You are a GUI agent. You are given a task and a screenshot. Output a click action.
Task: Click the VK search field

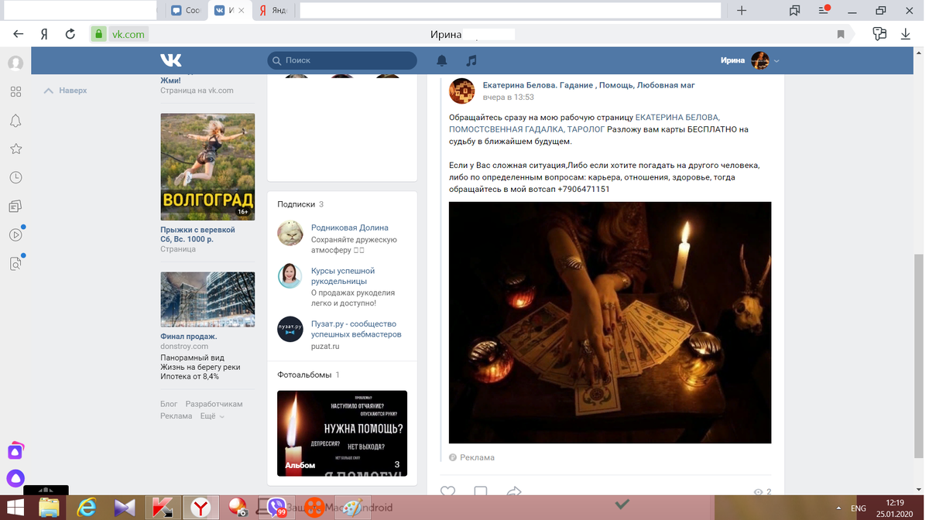point(342,60)
